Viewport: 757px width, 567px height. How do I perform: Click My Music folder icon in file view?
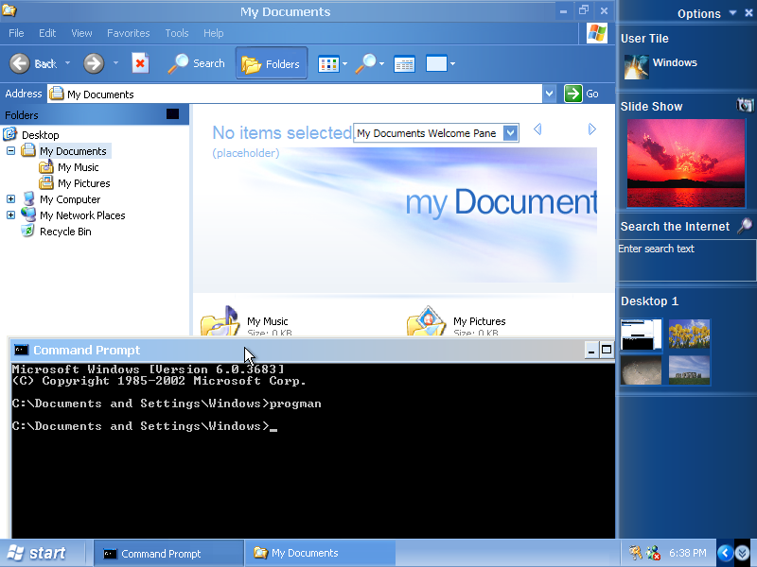click(x=220, y=321)
